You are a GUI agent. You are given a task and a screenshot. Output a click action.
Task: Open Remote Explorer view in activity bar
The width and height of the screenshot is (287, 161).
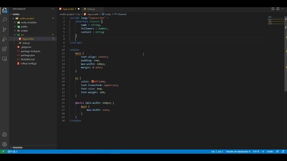4,59
